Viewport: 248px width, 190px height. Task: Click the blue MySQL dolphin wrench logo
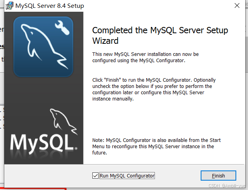[x=43, y=47]
